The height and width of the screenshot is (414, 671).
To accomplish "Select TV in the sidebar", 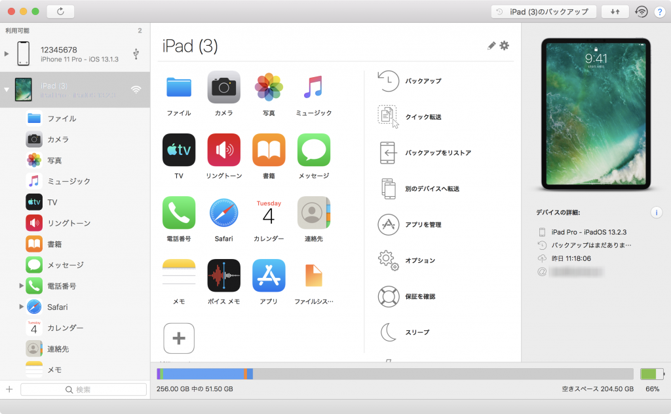I will (x=75, y=202).
